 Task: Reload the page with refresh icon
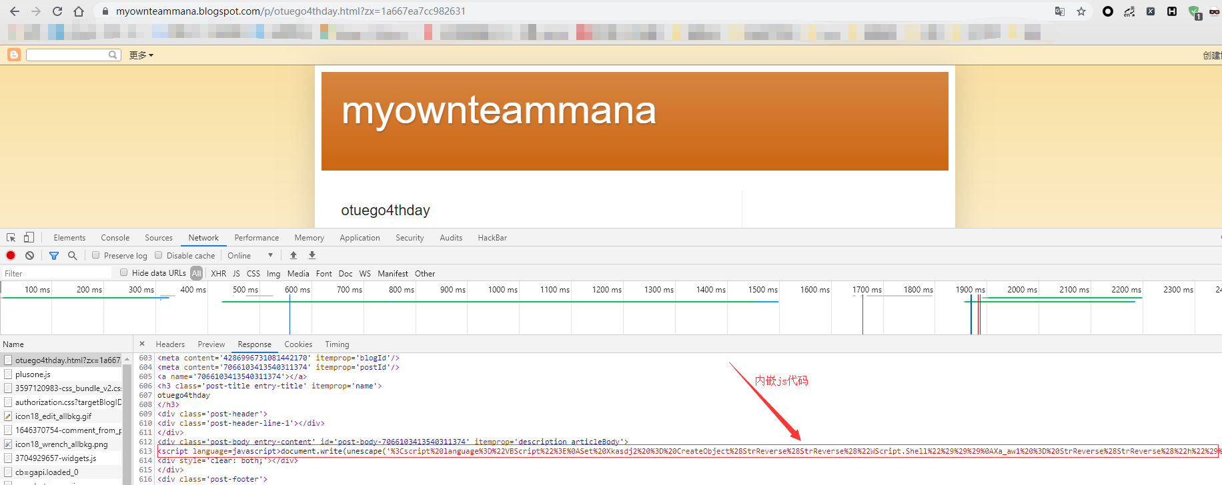pos(57,11)
